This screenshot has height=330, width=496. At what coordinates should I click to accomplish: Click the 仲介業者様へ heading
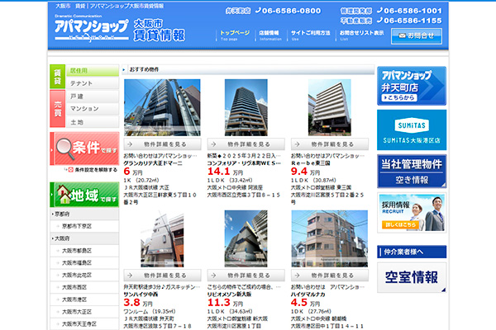point(412,252)
